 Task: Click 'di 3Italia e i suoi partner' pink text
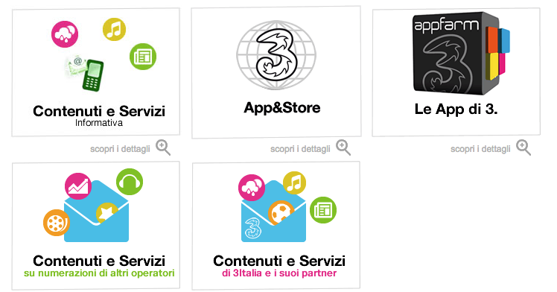coord(279,273)
